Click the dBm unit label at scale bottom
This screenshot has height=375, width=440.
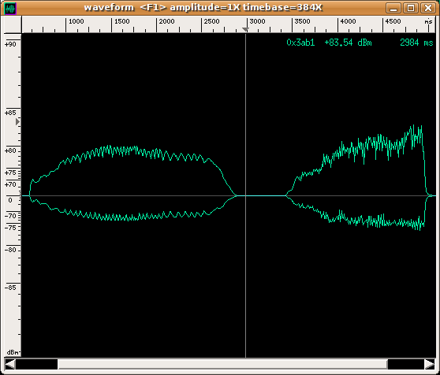point(13,352)
